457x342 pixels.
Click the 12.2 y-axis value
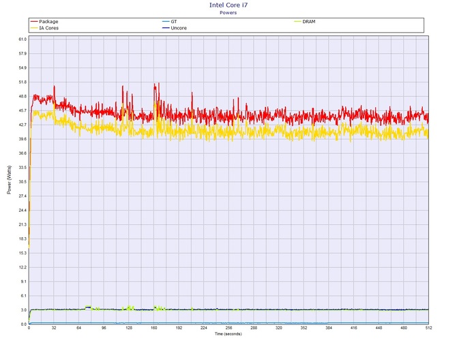point(23,267)
